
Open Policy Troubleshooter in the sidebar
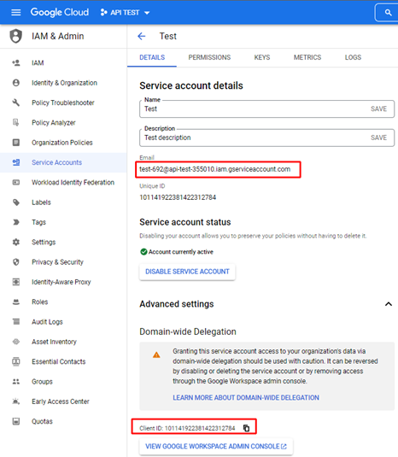point(63,103)
